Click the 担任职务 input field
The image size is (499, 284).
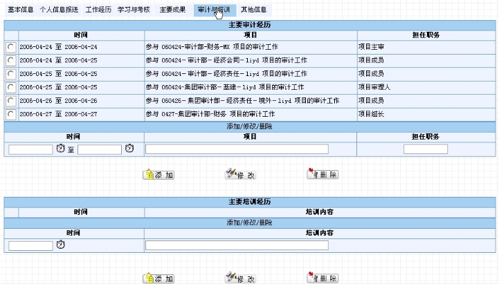click(x=425, y=149)
